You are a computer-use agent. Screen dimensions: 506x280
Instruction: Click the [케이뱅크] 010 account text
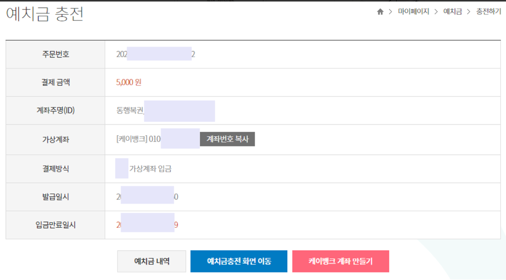[138, 139]
